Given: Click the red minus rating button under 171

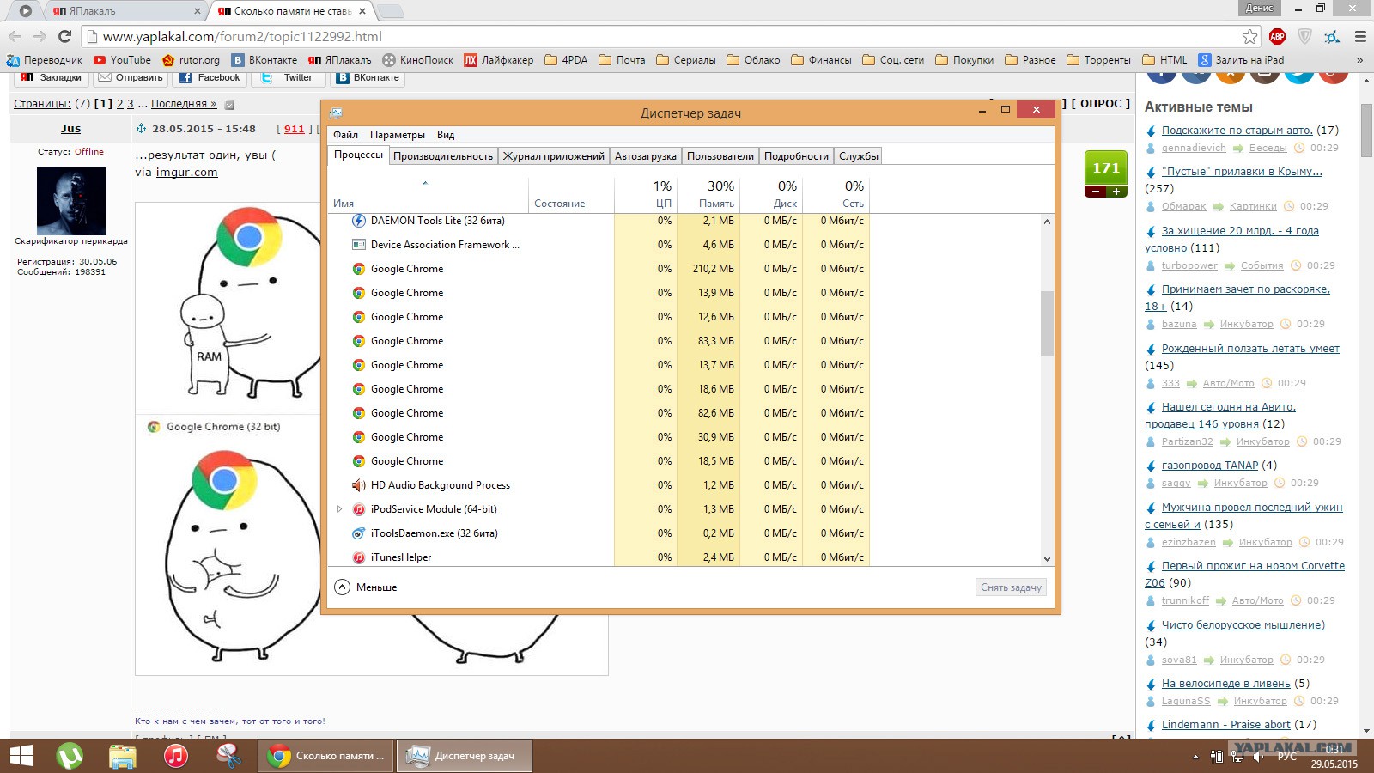Looking at the screenshot, I should 1096,192.
